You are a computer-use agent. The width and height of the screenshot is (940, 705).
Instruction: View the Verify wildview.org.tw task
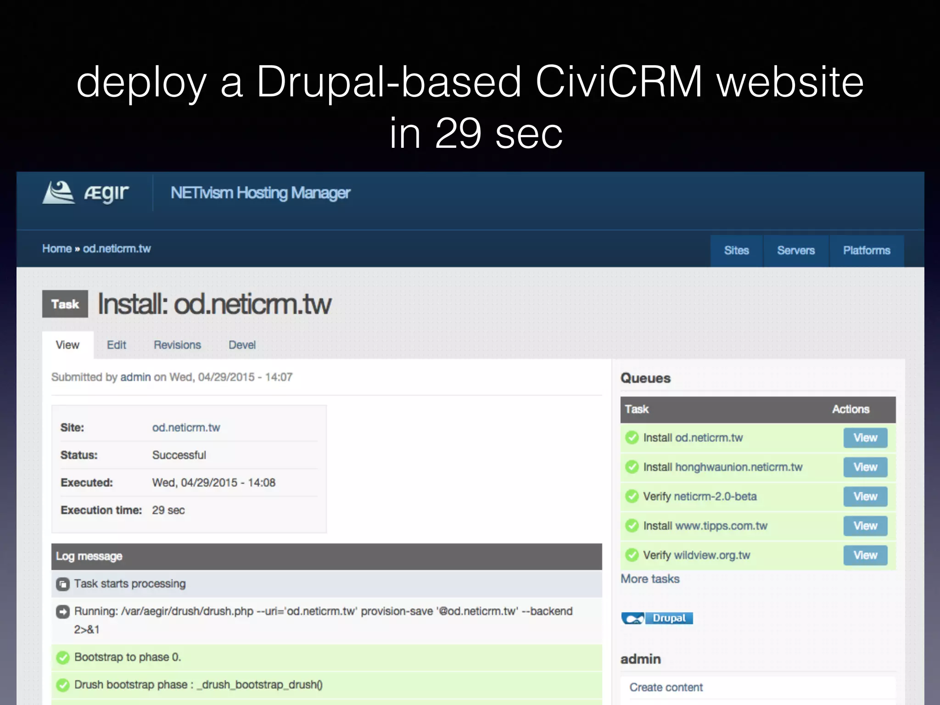865,555
